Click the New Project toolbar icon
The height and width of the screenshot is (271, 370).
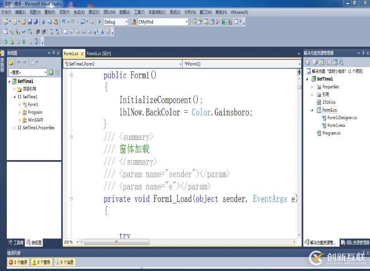[5, 22]
